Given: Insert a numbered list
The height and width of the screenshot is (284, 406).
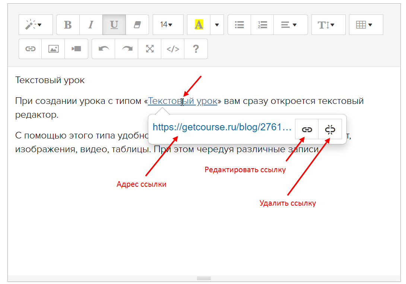Looking at the screenshot, I should [x=262, y=25].
